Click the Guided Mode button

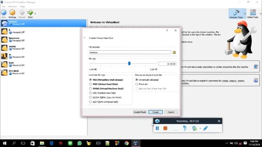tap(140, 112)
